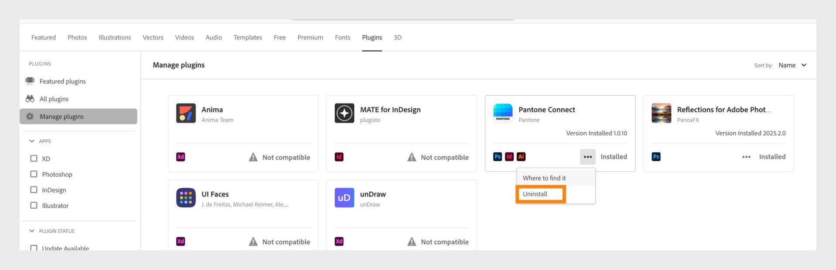Click the MATE for InDesign plugin icon
The image size is (836, 270).
(344, 113)
